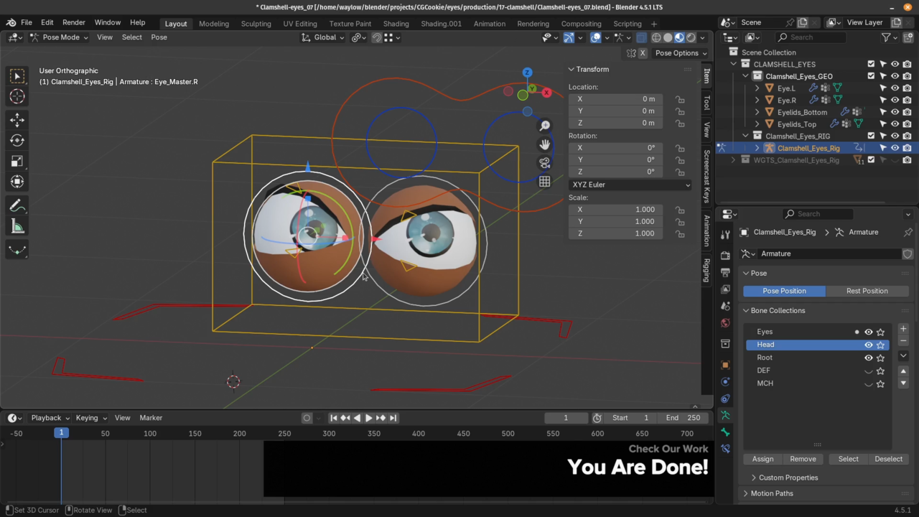Switch to orthographic/perspective grid icon
919x517 pixels.
545,182
